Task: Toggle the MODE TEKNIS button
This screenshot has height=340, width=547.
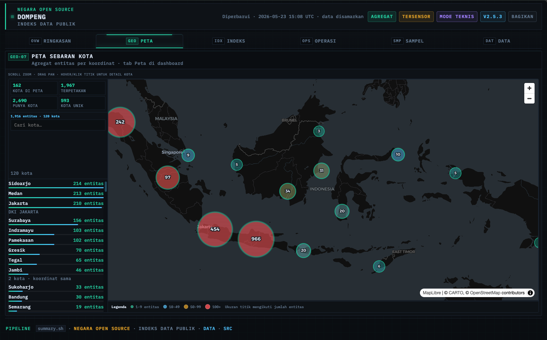Action: coord(456,17)
